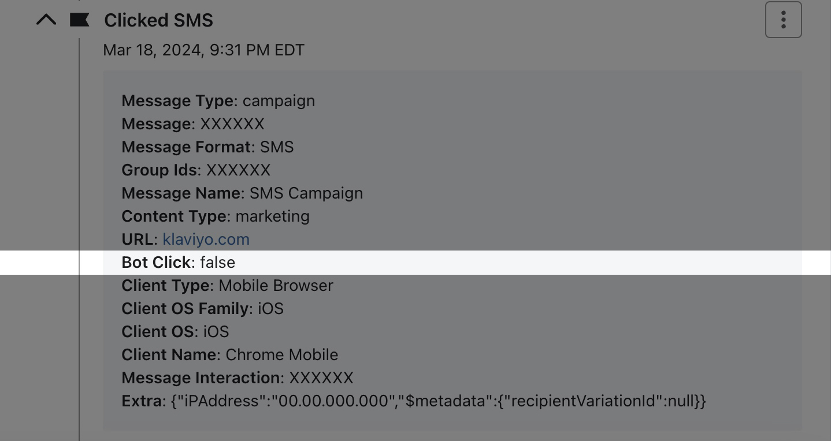Screen dimensions: 831x441
Task: Click the timestamp Mar 18, 2024
Action: coord(203,50)
